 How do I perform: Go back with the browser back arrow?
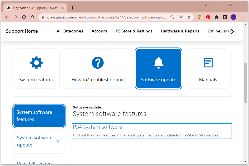7,17
